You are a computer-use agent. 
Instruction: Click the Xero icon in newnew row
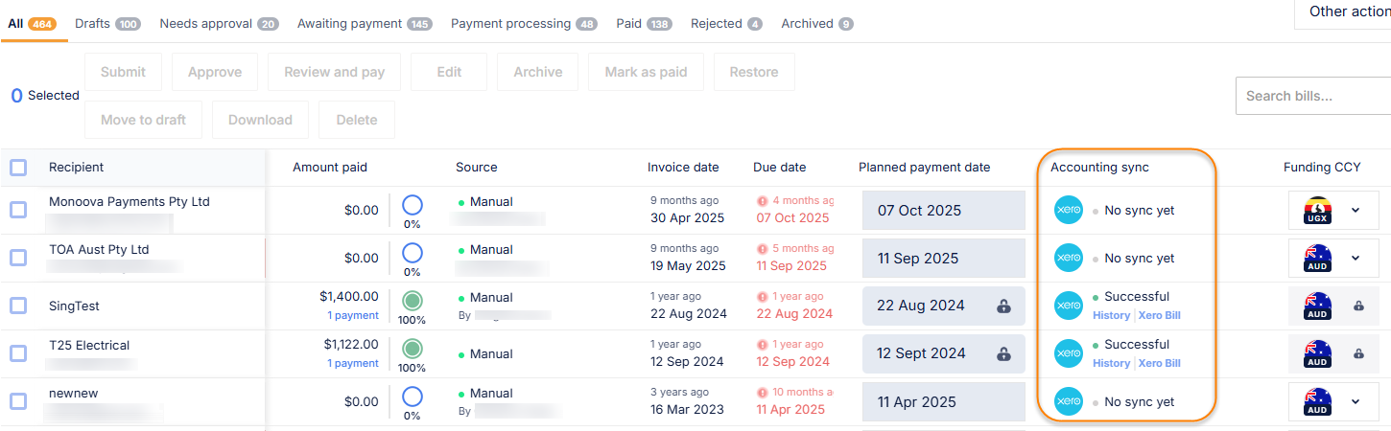tap(1069, 402)
